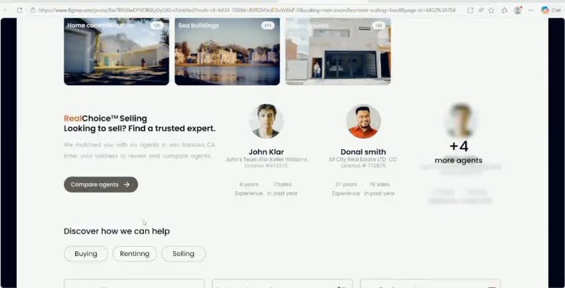The image size is (565, 288).
Task: Click Donal smith's profile photo
Action: [363, 121]
